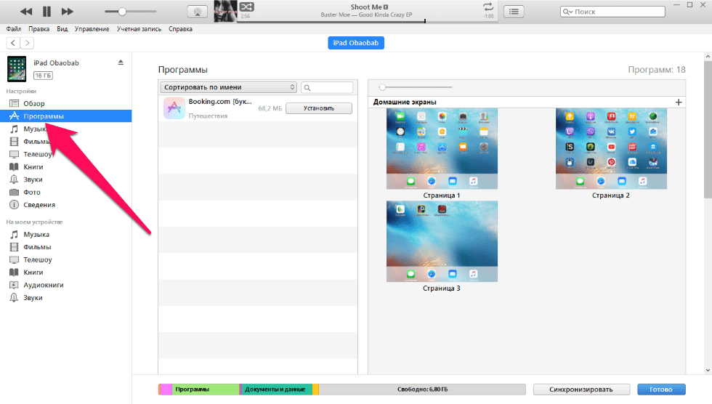Add a new home screen page
This screenshot has width=712, height=404.
point(679,102)
